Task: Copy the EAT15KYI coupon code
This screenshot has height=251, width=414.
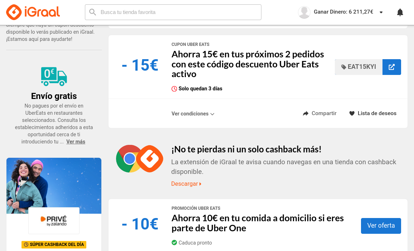Action: 358,67
